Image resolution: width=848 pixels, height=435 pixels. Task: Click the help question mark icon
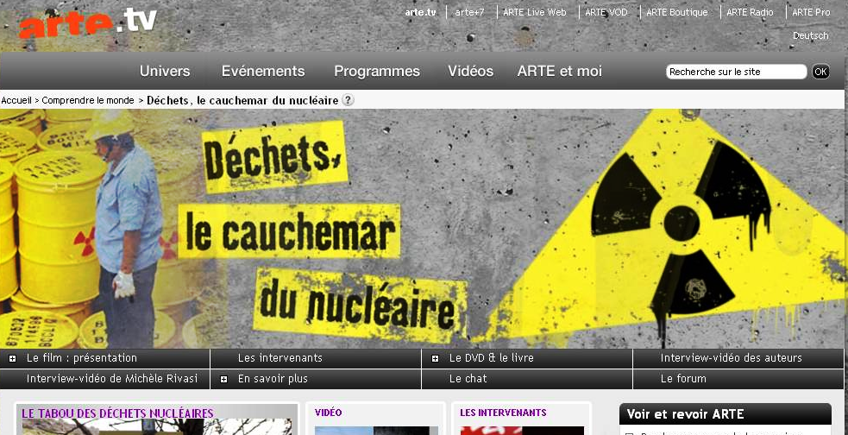click(x=349, y=100)
